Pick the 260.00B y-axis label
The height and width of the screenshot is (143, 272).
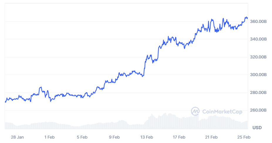[x=259, y=110]
